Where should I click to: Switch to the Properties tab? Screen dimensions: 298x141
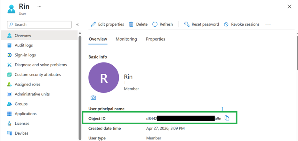(x=155, y=39)
